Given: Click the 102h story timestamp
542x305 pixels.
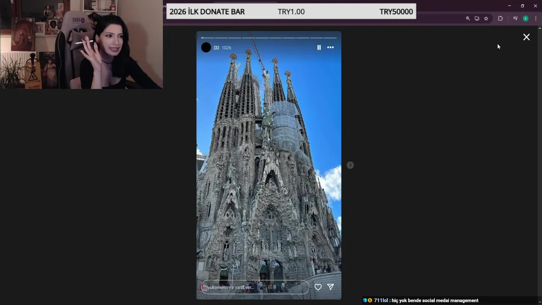Looking at the screenshot, I should [227, 48].
